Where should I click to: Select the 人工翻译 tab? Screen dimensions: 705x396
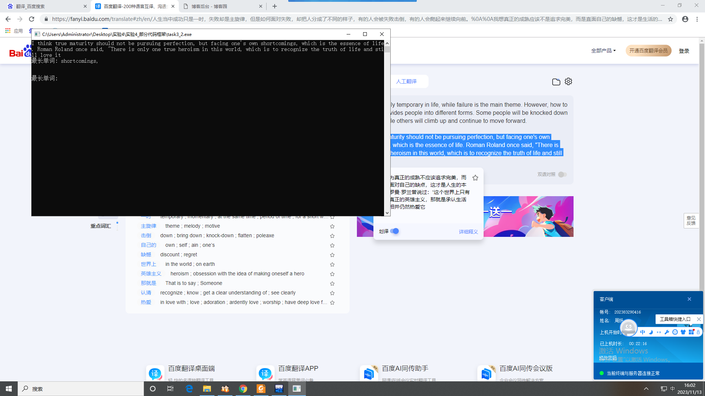[x=406, y=81]
